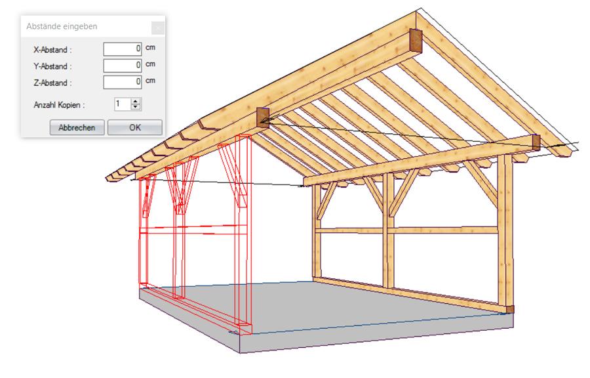Click the Abbrechen button
590x378 pixels.
pos(77,127)
